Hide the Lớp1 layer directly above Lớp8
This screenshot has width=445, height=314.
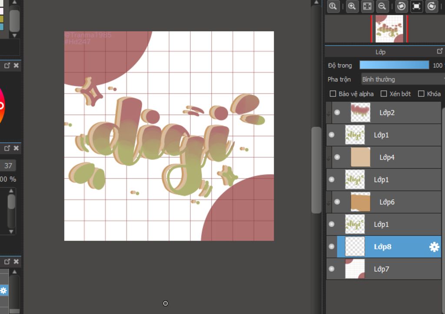[332, 224]
